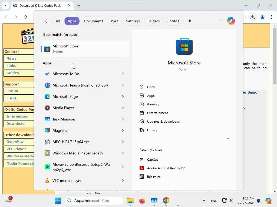The width and height of the screenshot is (277, 207).
Task: Select the Apps filter tab
Action: pyautogui.click(x=72, y=21)
